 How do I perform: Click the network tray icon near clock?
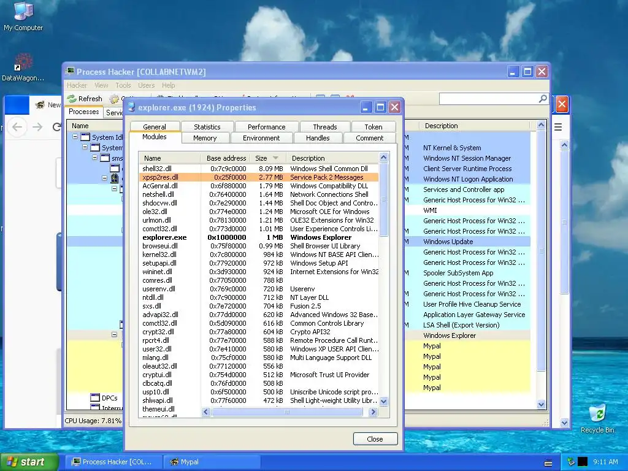pyautogui.click(x=571, y=462)
